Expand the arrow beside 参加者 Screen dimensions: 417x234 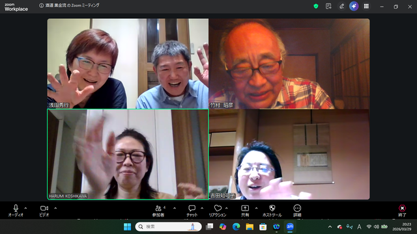pyautogui.click(x=175, y=208)
